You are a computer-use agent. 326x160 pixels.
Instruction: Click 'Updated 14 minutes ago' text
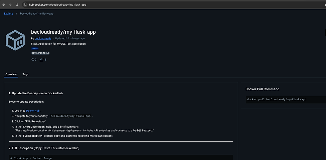tap(70, 39)
